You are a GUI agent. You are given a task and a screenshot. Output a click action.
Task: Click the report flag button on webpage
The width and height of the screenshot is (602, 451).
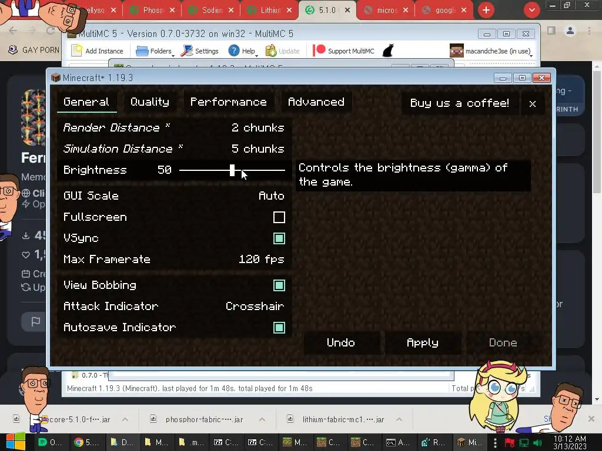point(35,321)
